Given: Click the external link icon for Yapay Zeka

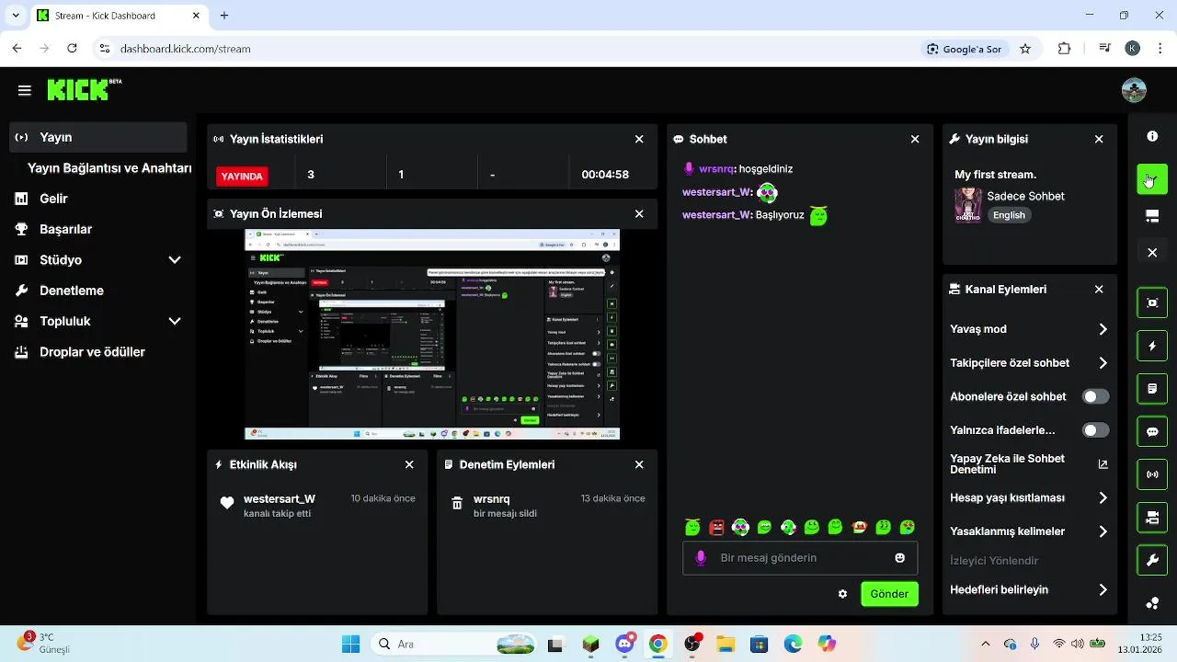Looking at the screenshot, I should coord(1103,464).
